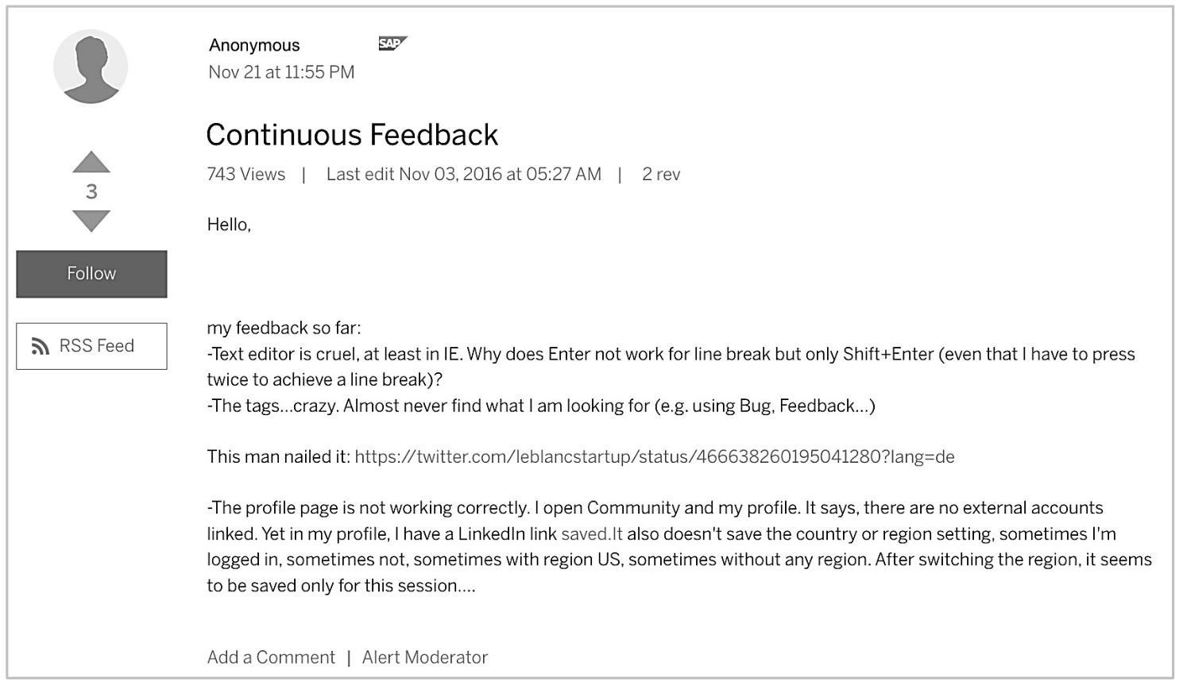
Task: Click the Continuous Feedback title
Action: point(352,135)
